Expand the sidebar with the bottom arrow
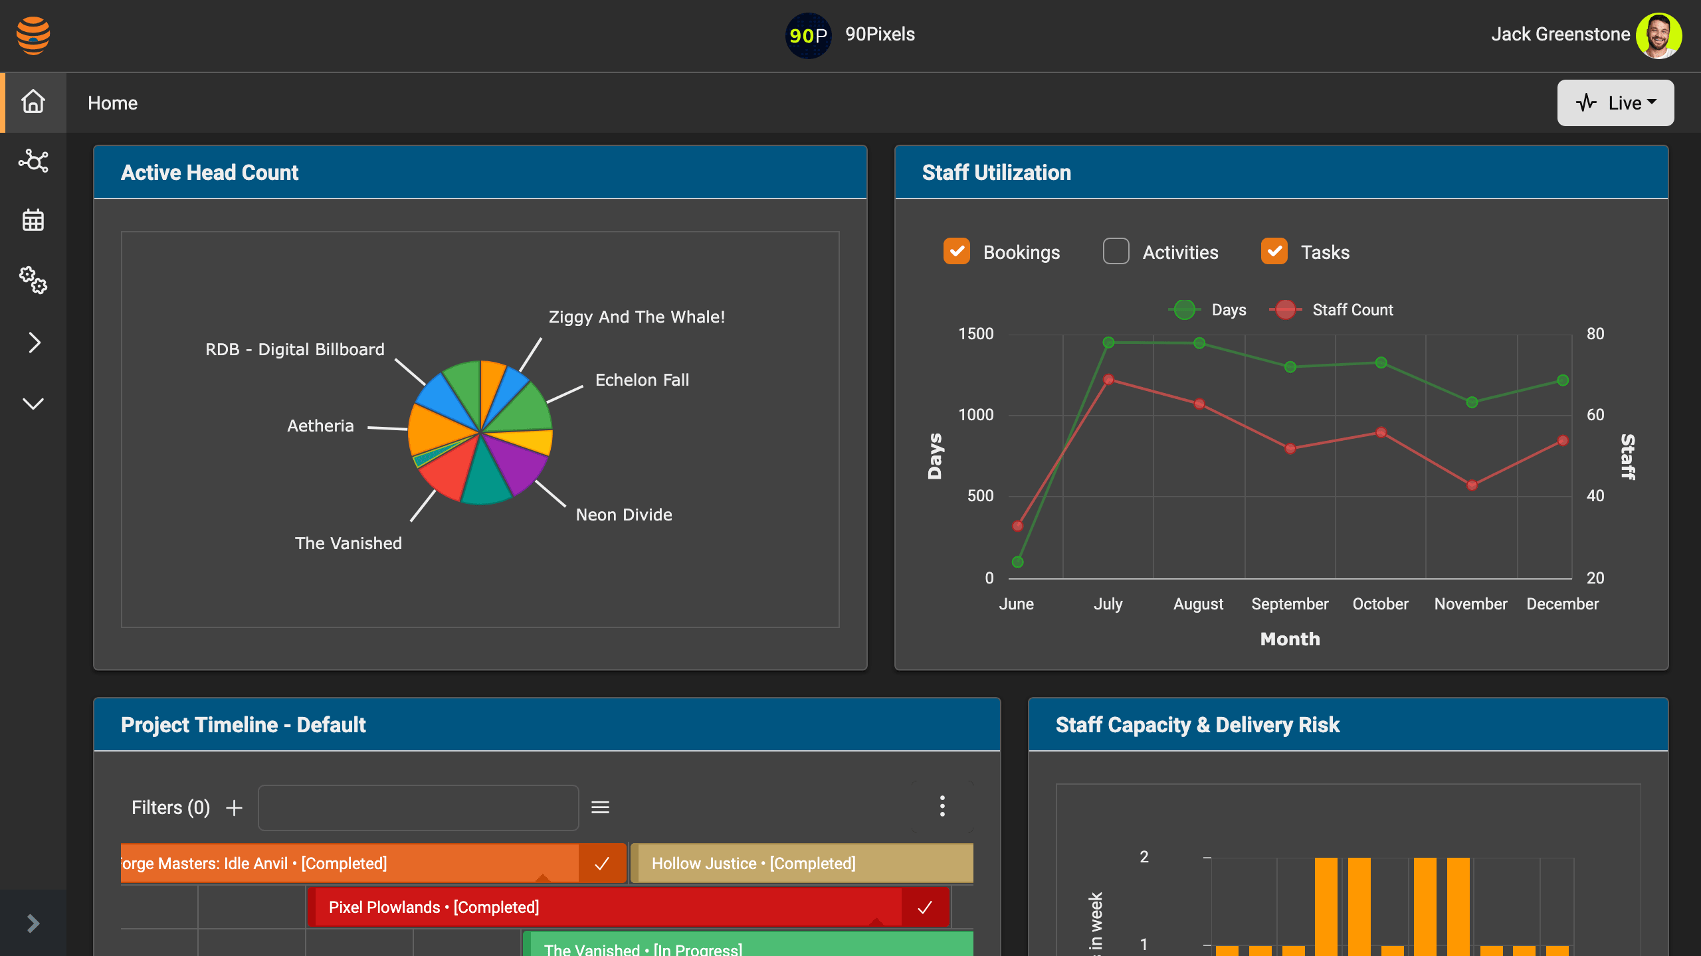 (x=33, y=923)
